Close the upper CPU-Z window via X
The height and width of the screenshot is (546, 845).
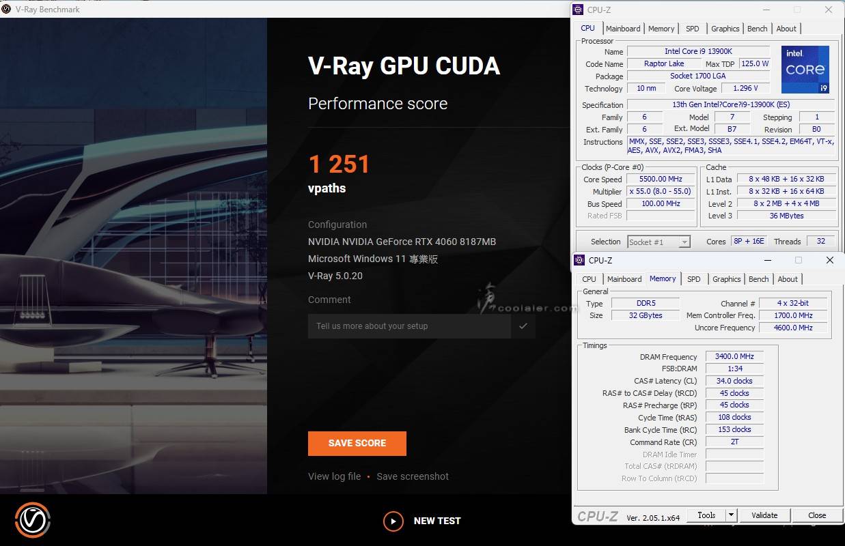pyautogui.click(x=828, y=10)
